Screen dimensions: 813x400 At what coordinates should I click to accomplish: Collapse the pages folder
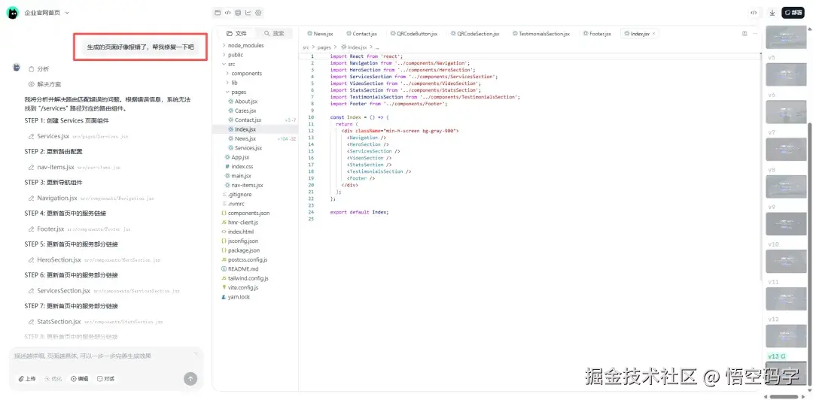point(236,92)
